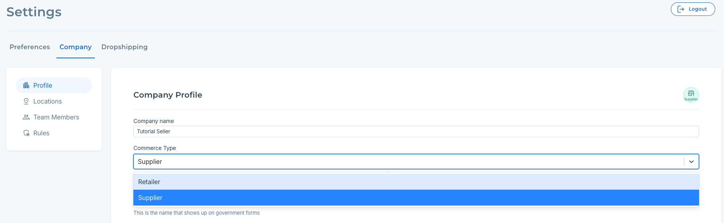
Task: Open the Dropshipping tab
Action: [x=124, y=47]
